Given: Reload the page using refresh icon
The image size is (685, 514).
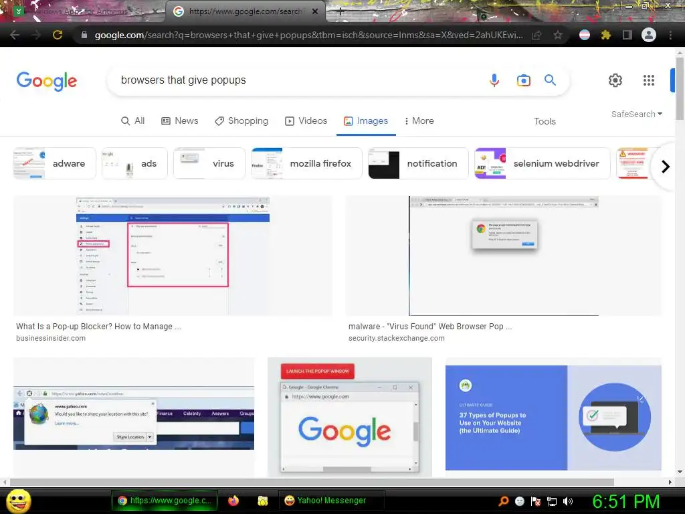Looking at the screenshot, I should pos(58,35).
